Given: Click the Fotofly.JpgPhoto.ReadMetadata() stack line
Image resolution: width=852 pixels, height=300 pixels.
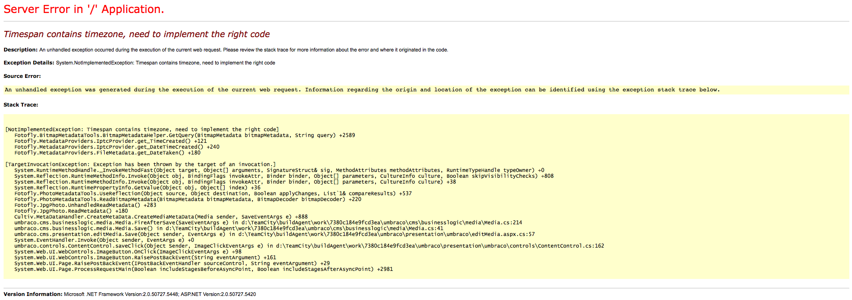Looking at the screenshot, I should pyautogui.click(x=71, y=211).
